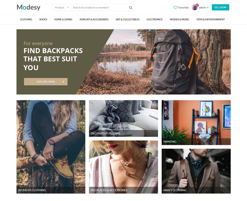Click the search magnifier icon
Screen dimensions: 247x201
pyautogui.click(x=131, y=7)
